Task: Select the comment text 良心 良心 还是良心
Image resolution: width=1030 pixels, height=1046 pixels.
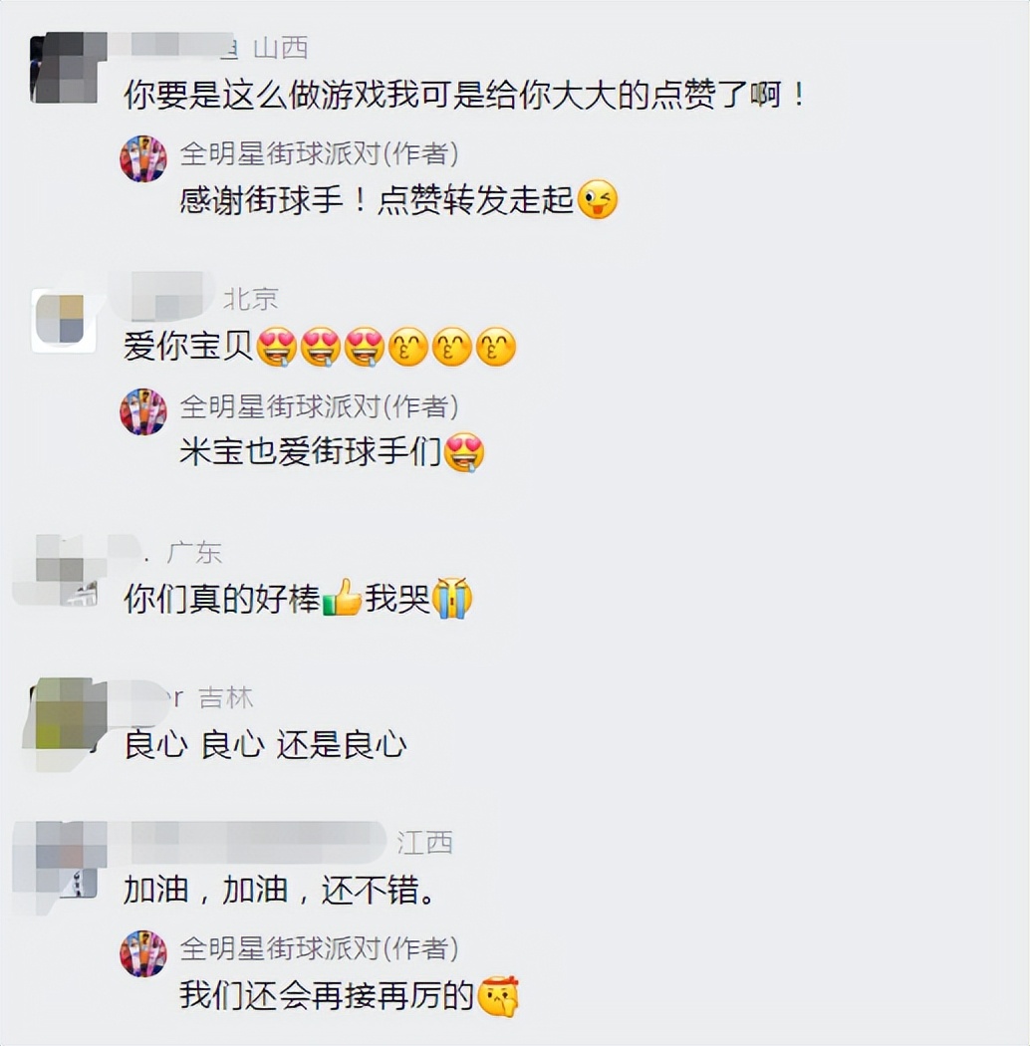Action: click(x=265, y=744)
